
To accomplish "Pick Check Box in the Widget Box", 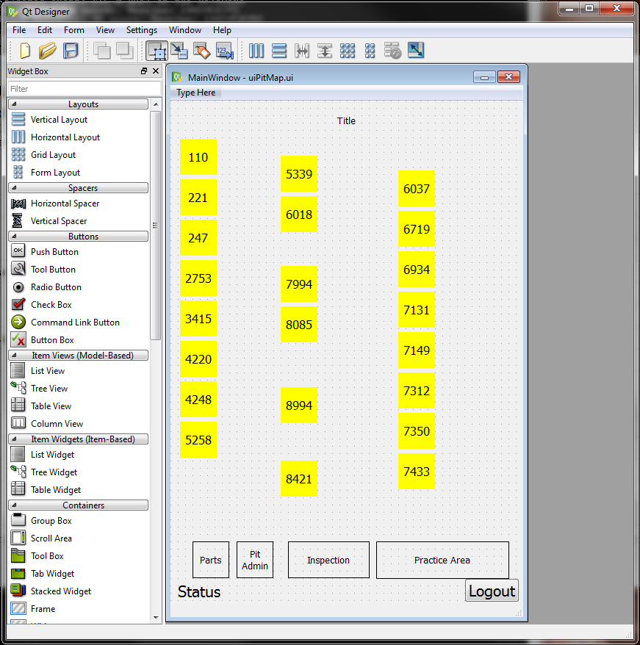I will click(x=51, y=305).
